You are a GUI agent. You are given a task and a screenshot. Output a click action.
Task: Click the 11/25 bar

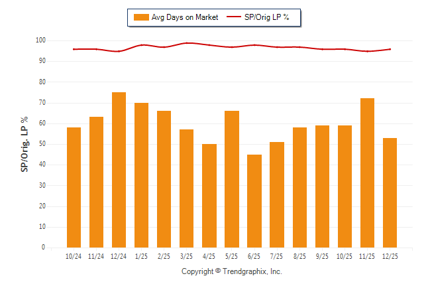[367, 173]
